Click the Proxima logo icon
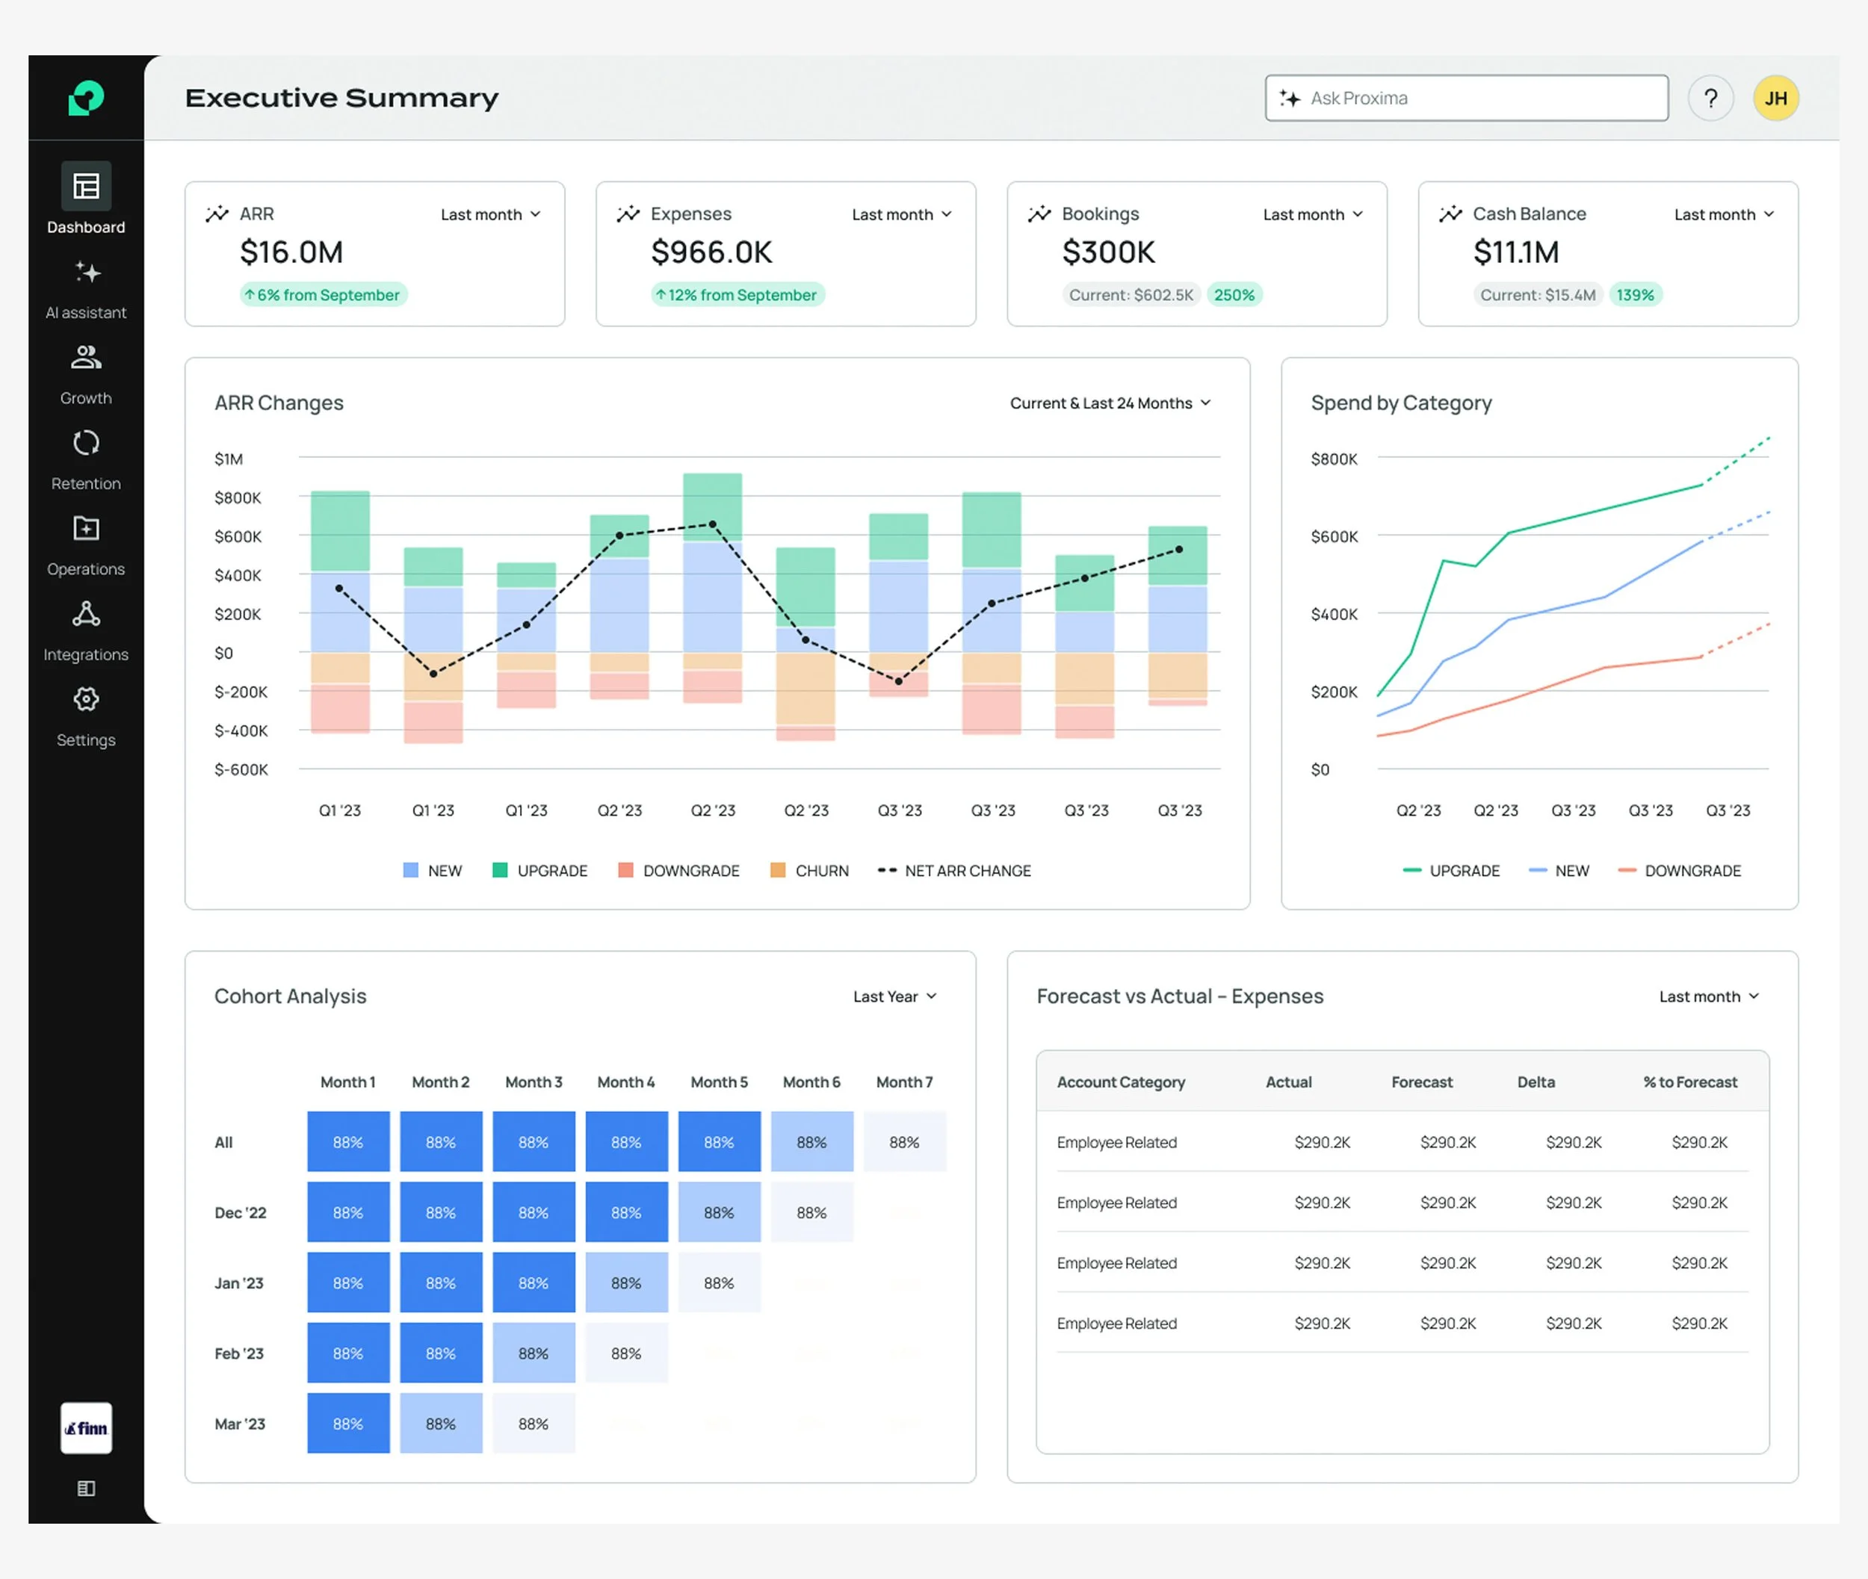 pos(86,98)
